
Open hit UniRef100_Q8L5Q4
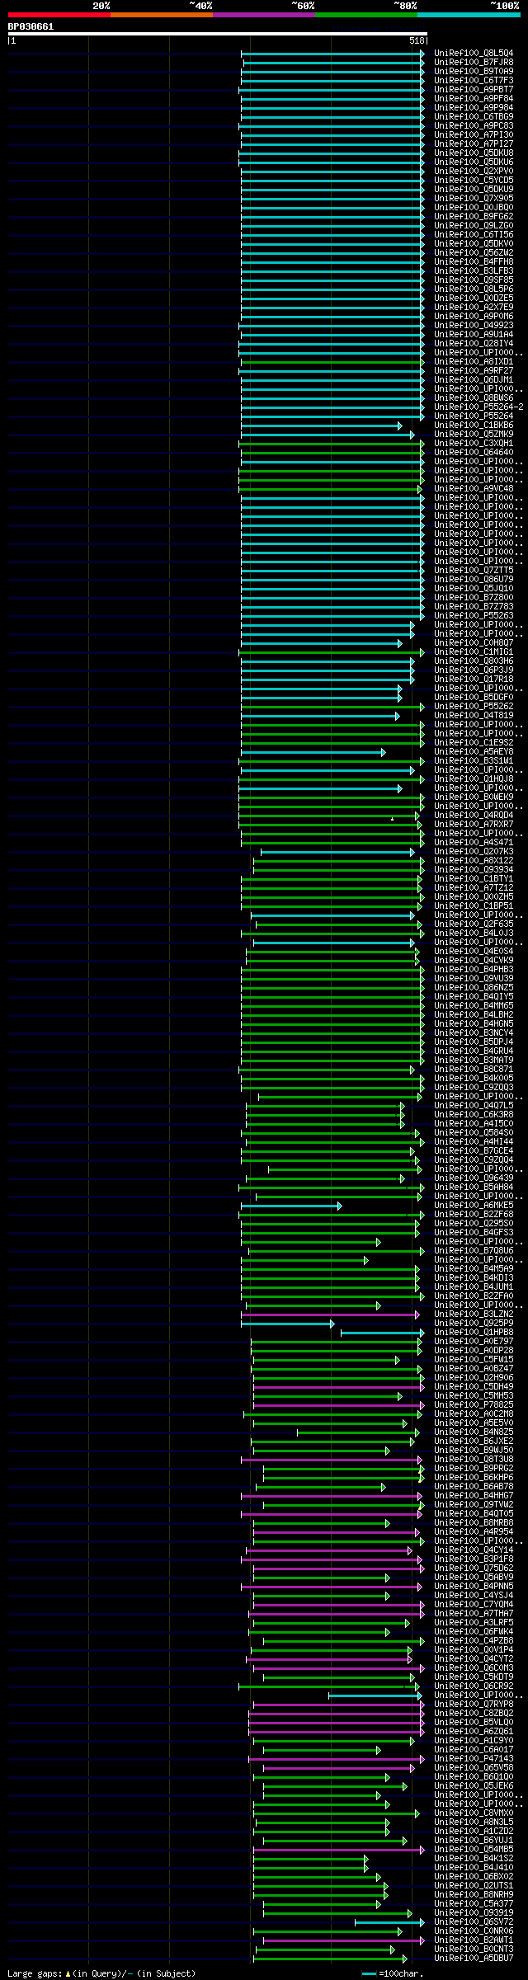pyautogui.click(x=474, y=54)
